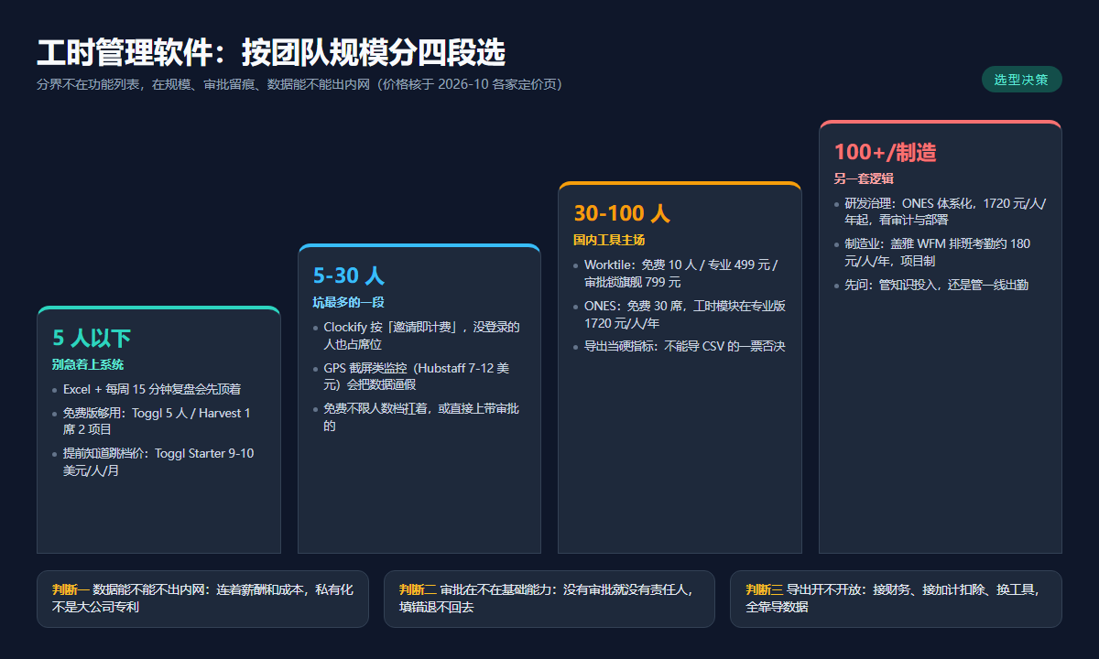Click the 免费版够用 Toggl 5 人 bullet
The width and height of the screenshot is (1099, 659).
point(157,421)
